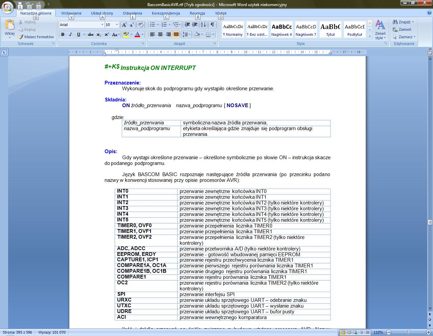433x336 pixels.
Task: Zoom in with the plus button
Action: point(429,332)
